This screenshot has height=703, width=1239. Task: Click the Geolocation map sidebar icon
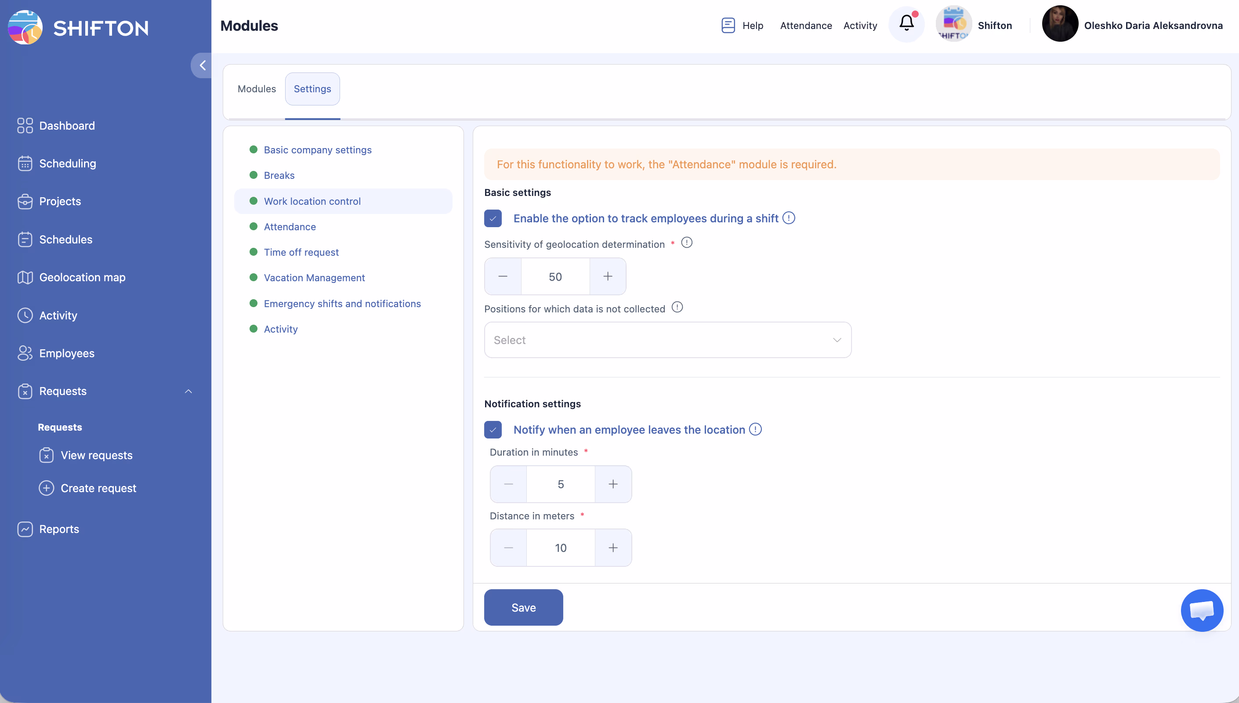[25, 277]
